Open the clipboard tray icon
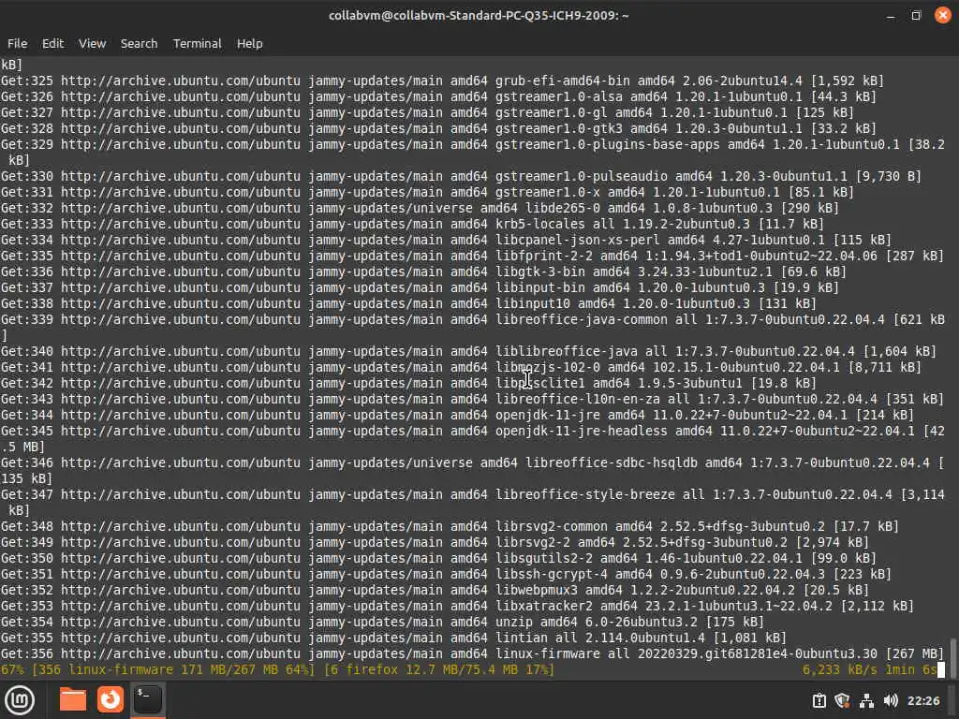 tap(819, 700)
